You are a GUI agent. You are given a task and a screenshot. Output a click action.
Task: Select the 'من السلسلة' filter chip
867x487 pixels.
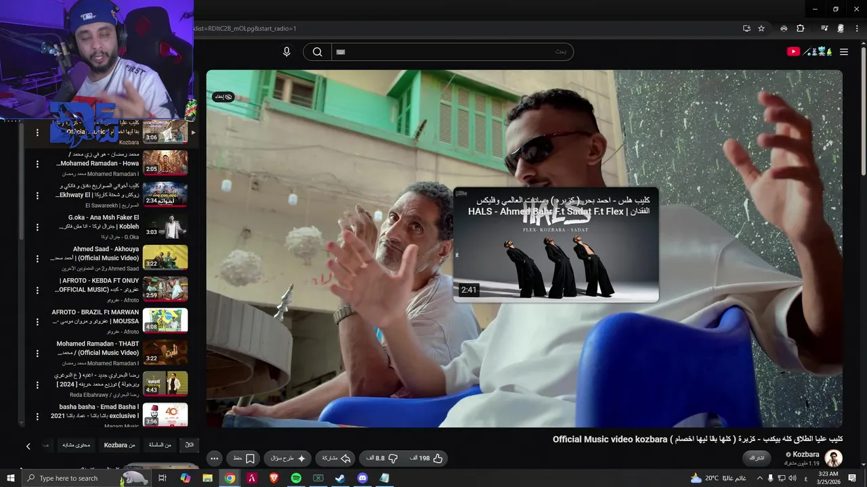click(160, 445)
